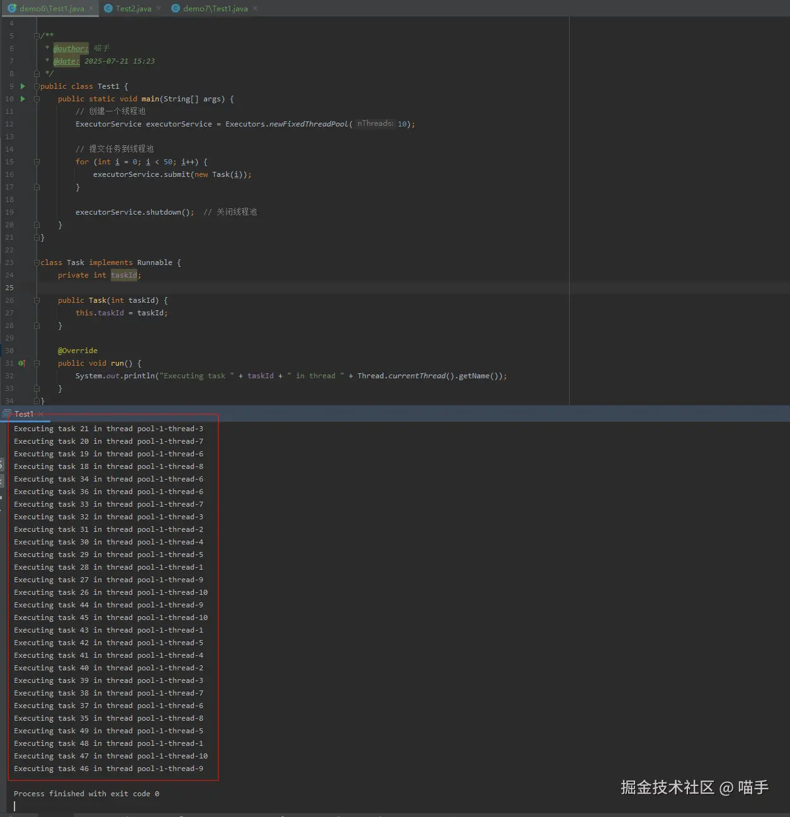Run the Test1 class from the gutter arrow on line 9
This screenshot has height=817, width=790.
point(23,86)
